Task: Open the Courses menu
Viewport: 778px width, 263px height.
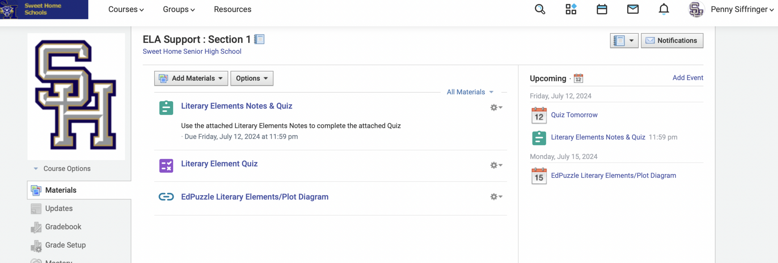Action: [126, 9]
